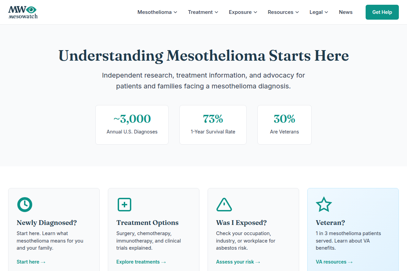Open the Exposure dropdown
This screenshot has height=271, width=407.
243,12
